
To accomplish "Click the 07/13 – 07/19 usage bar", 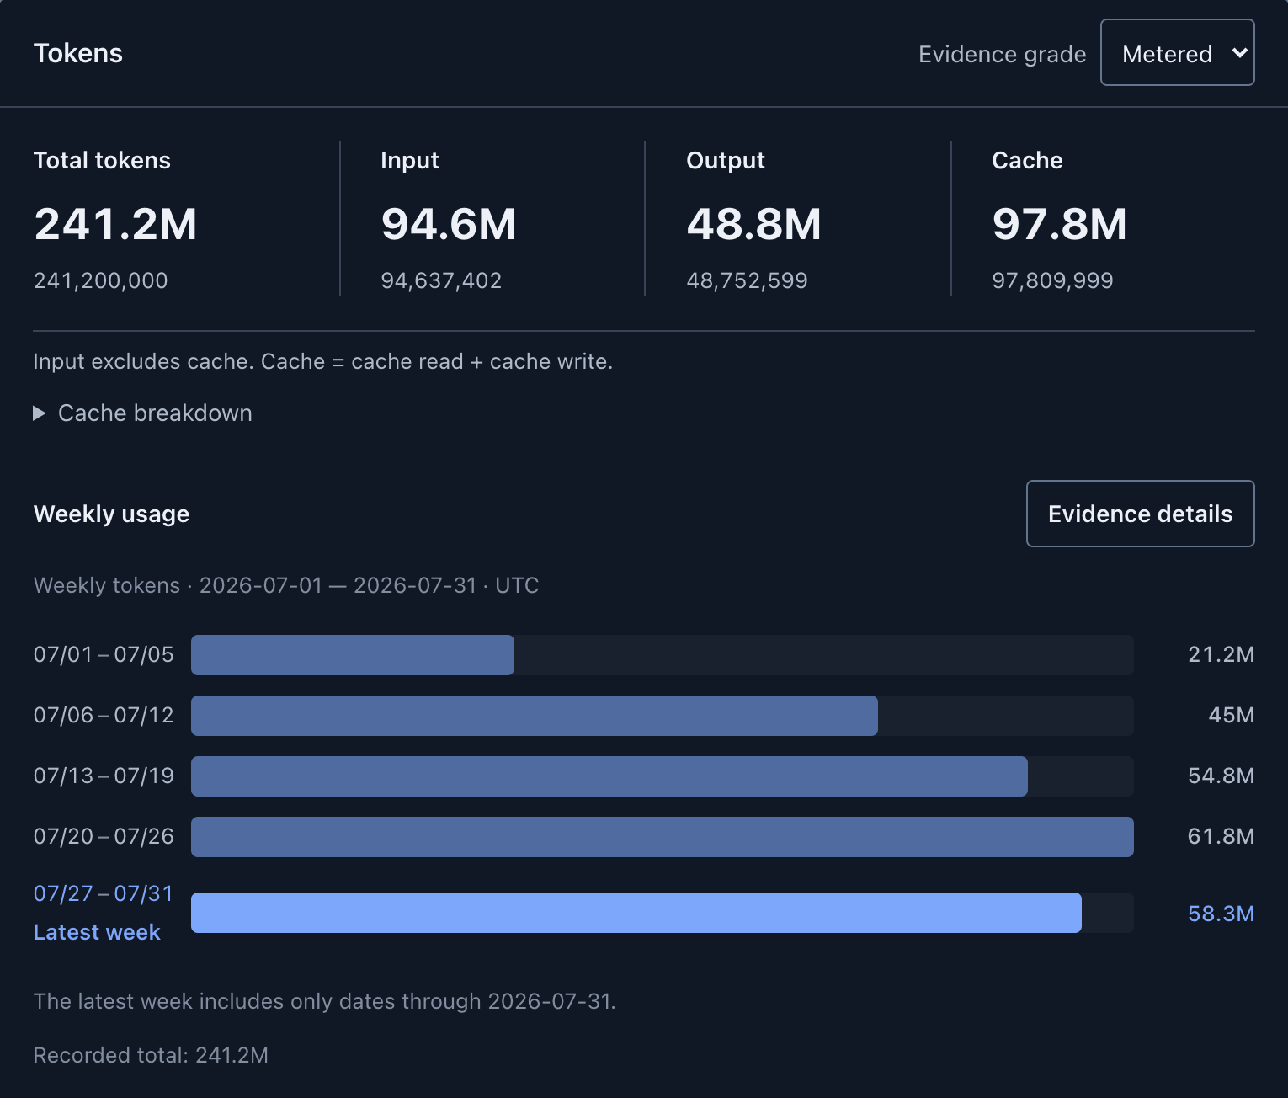I will pyautogui.click(x=609, y=776).
